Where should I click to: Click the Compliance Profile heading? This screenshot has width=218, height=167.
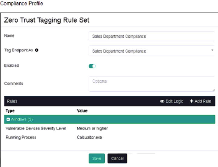pyautogui.click(x=21, y=4)
